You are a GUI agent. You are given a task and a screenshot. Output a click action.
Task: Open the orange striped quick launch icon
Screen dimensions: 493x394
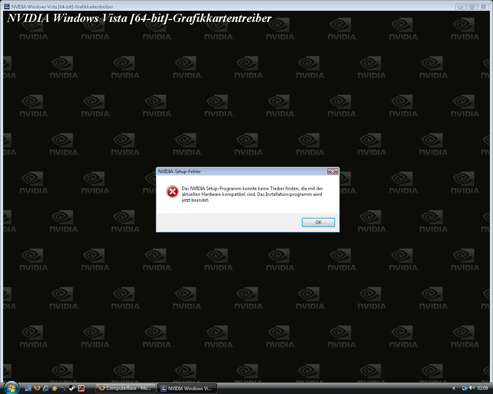55,388
